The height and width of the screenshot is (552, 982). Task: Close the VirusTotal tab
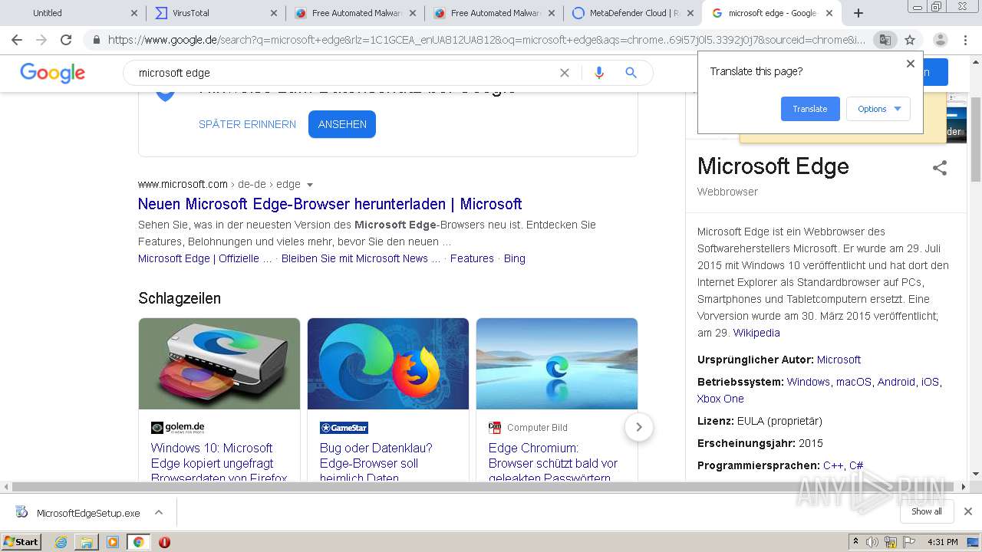[x=274, y=13]
